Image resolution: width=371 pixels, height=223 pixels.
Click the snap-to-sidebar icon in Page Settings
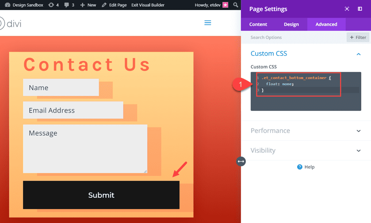[360, 9]
